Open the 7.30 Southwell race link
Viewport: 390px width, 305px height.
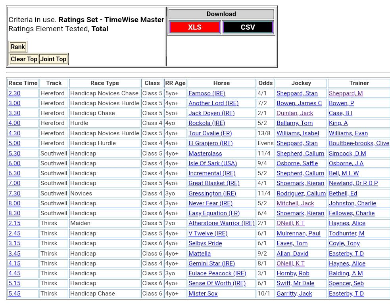coord(14,193)
